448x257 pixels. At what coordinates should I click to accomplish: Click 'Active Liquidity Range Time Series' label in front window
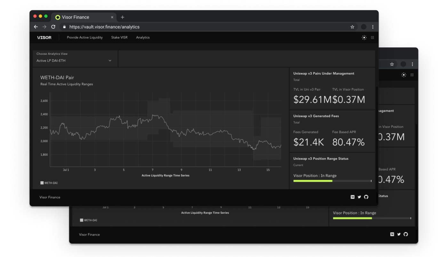(x=165, y=175)
